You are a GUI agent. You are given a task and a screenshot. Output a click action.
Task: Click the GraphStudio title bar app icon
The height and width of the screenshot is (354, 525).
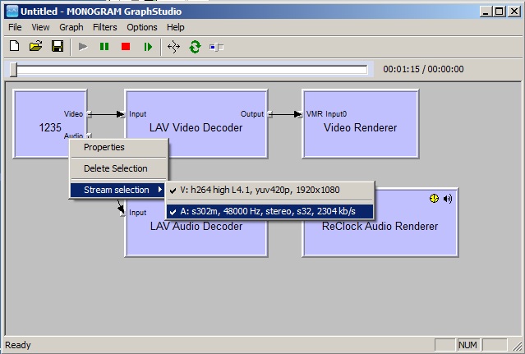click(x=12, y=11)
